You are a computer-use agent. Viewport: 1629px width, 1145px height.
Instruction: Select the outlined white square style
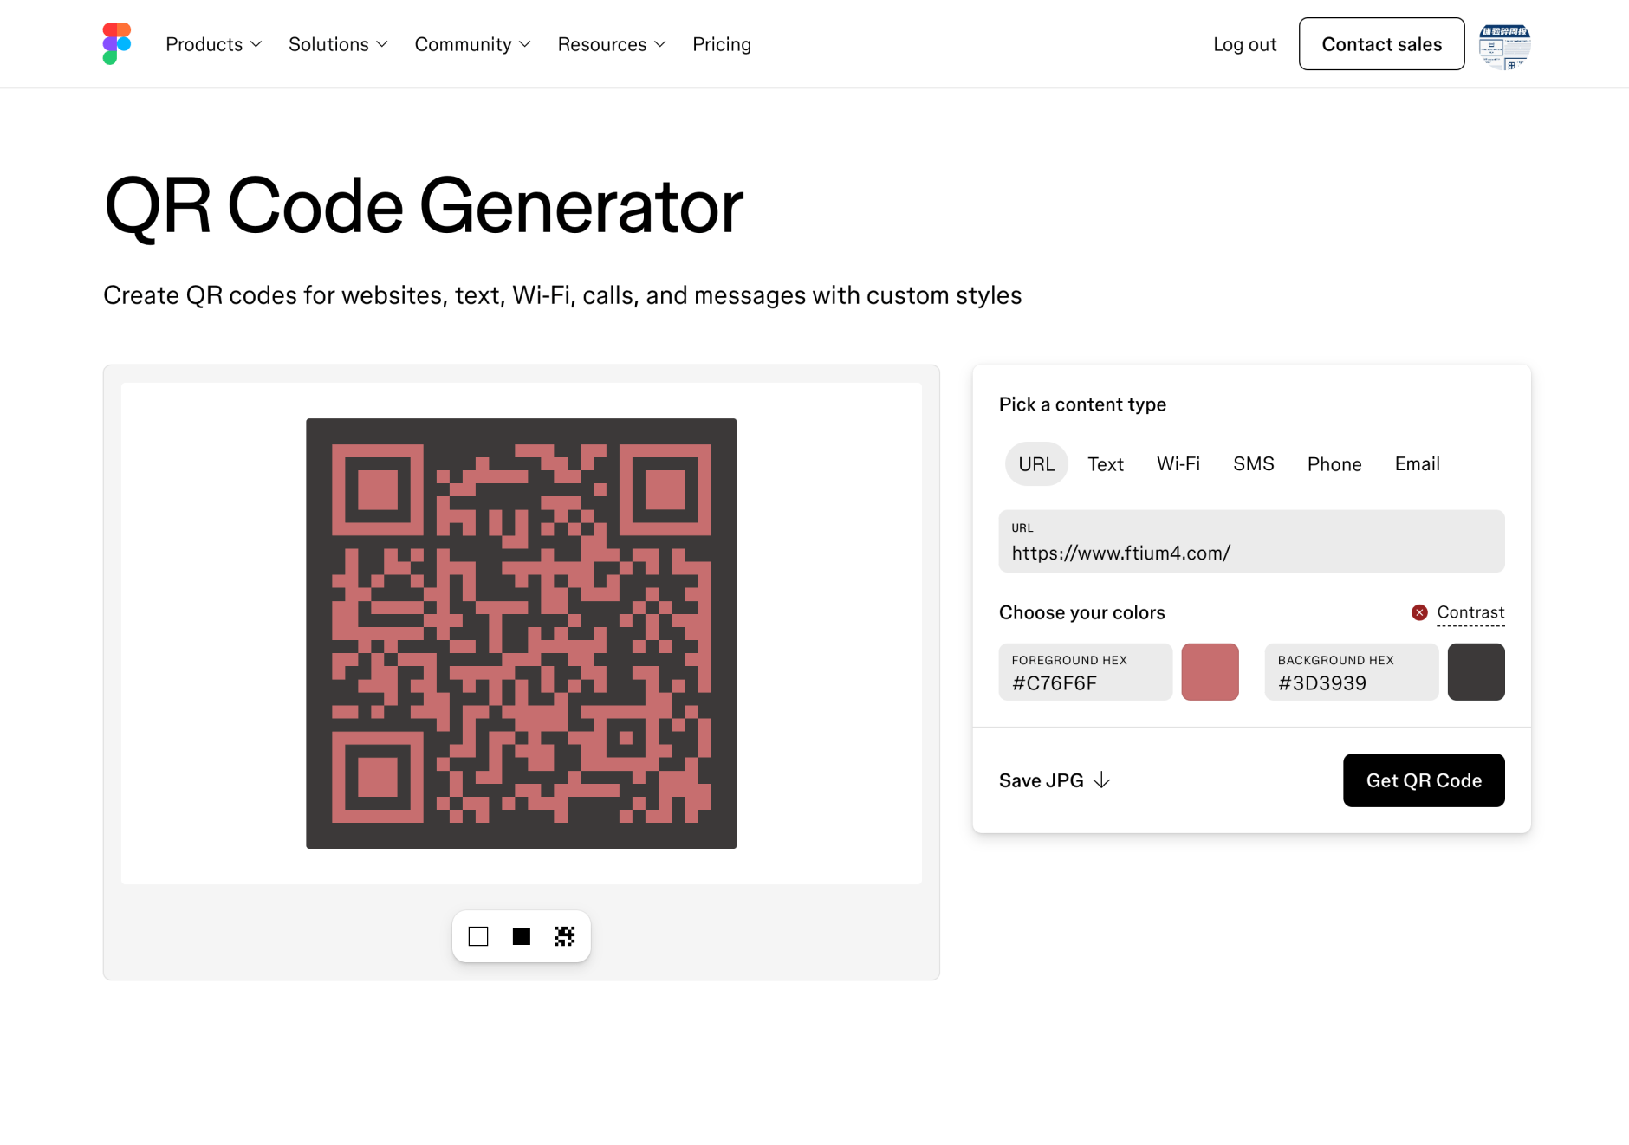[x=478, y=936]
